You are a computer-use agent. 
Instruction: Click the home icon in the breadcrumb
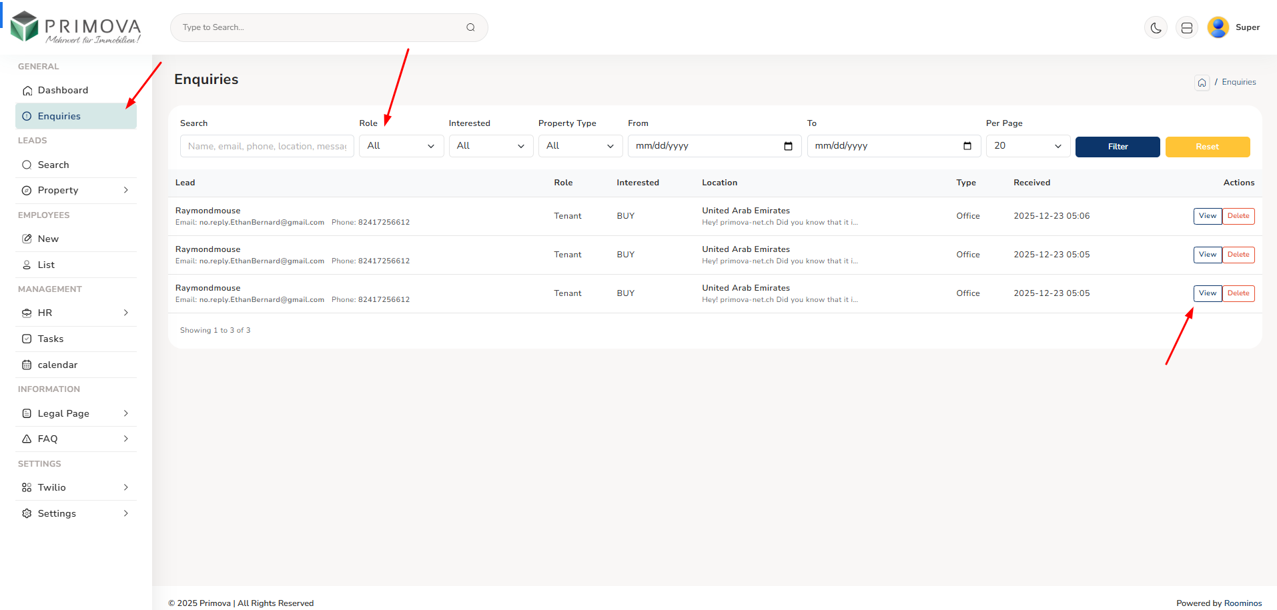tap(1202, 83)
